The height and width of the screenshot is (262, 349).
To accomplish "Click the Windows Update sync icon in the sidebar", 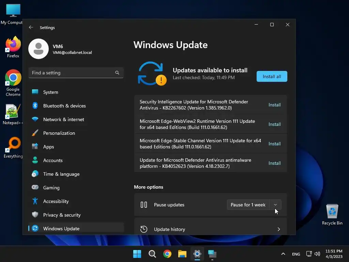I will tap(35, 228).
